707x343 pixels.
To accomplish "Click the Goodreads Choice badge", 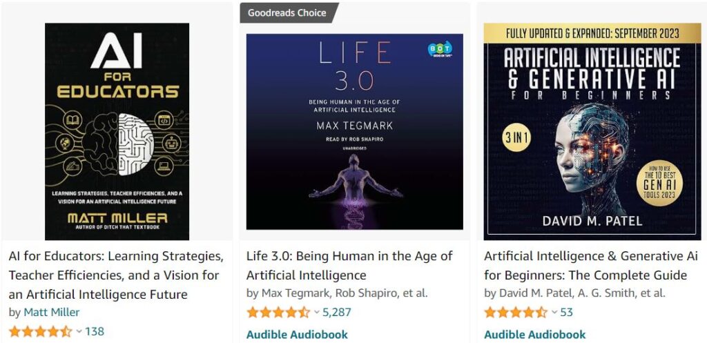I will pos(289,12).
